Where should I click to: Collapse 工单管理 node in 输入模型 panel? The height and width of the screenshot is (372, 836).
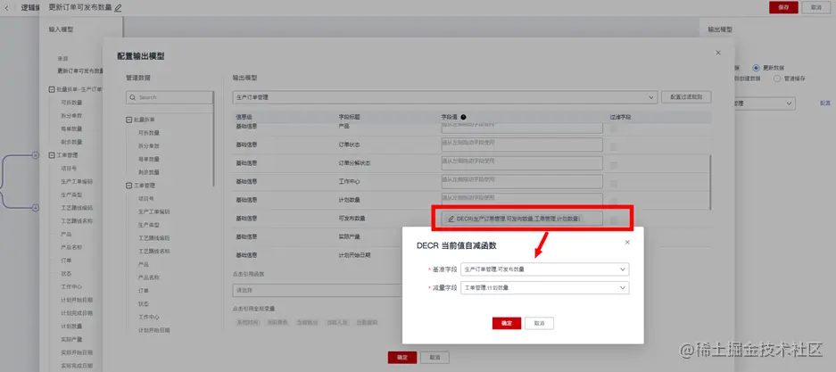[x=52, y=155]
